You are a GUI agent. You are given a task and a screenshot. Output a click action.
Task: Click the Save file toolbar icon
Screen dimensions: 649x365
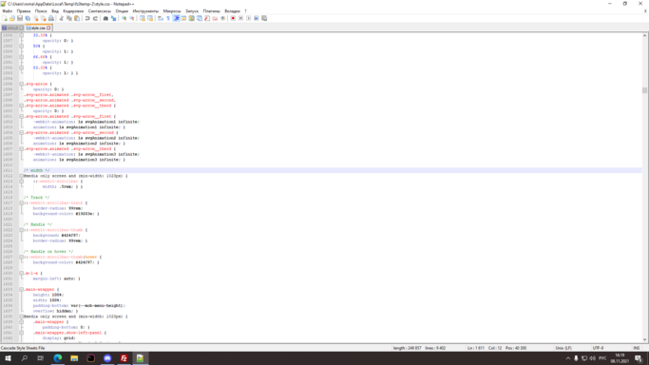coord(20,18)
